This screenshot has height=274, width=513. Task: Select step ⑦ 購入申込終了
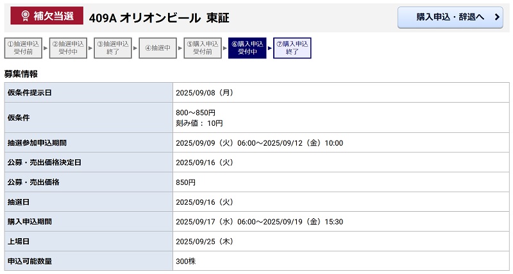click(x=292, y=49)
